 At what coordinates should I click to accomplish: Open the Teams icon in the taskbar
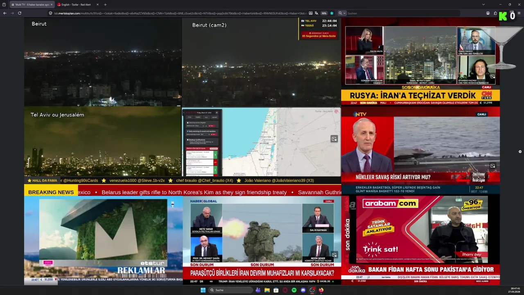[258, 290]
